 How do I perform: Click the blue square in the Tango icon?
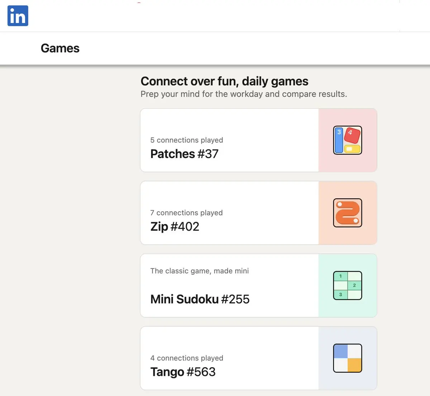click(341, 351)
